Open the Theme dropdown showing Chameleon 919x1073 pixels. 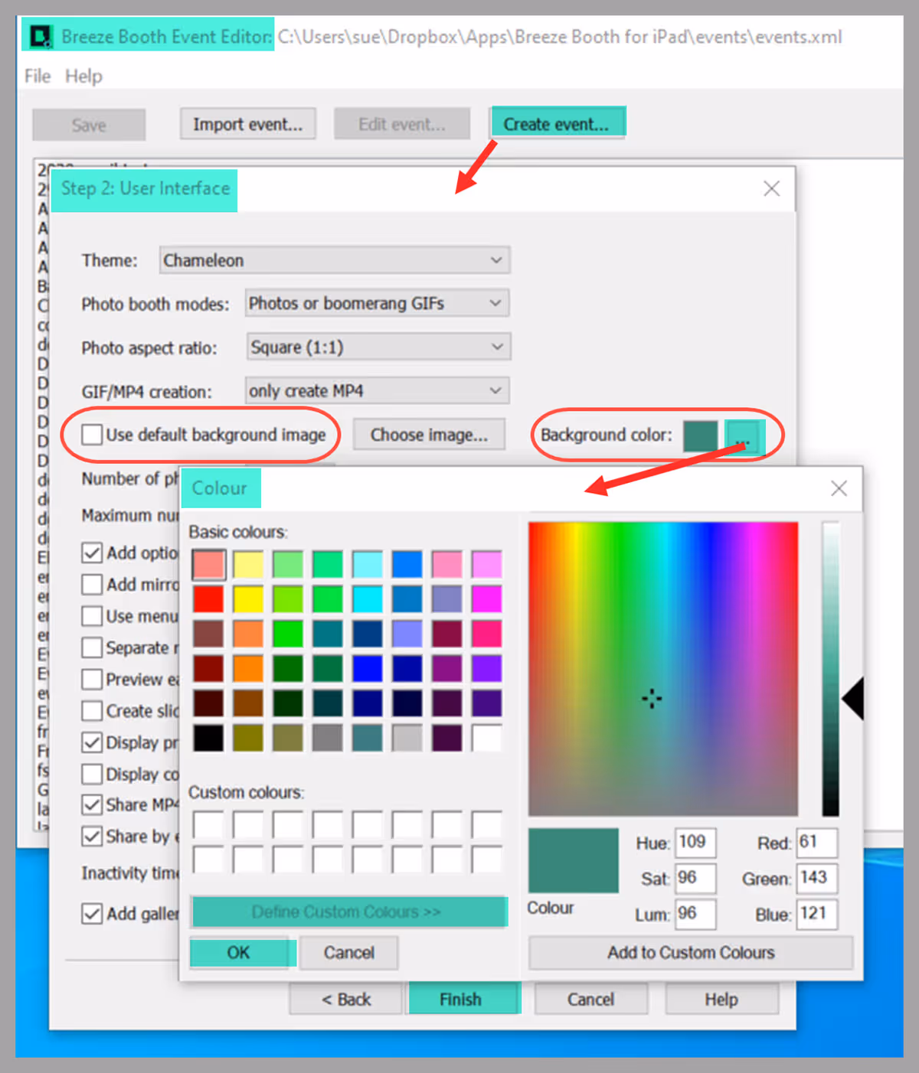[335, 260]
